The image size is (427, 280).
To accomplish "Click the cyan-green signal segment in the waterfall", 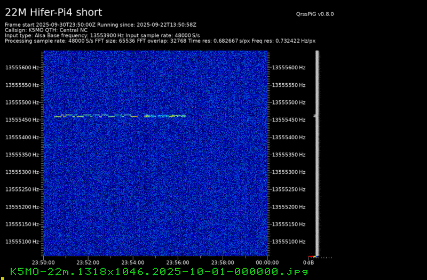I will click(x=165, y=115).
